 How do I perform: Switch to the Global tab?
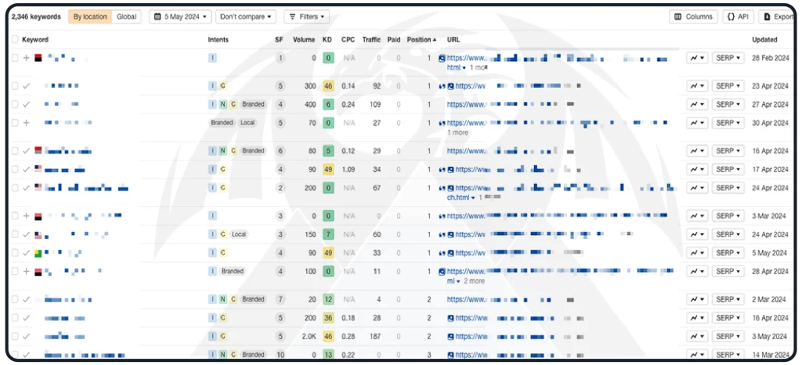125,16
